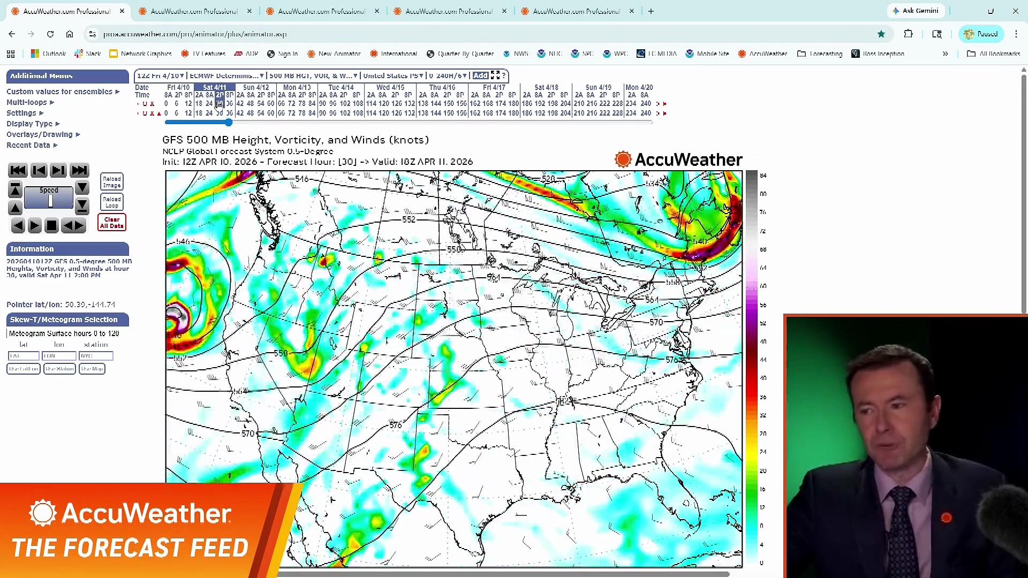Click the Reload Image button

(112, 182)
